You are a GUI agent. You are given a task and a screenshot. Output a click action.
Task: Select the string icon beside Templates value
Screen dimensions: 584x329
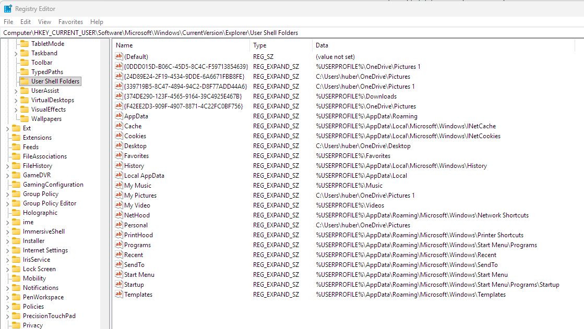pos(119,294)
